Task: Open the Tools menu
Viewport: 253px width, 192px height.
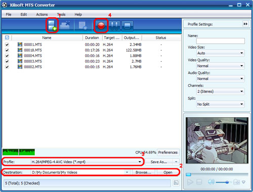Action: click(61, 15)
